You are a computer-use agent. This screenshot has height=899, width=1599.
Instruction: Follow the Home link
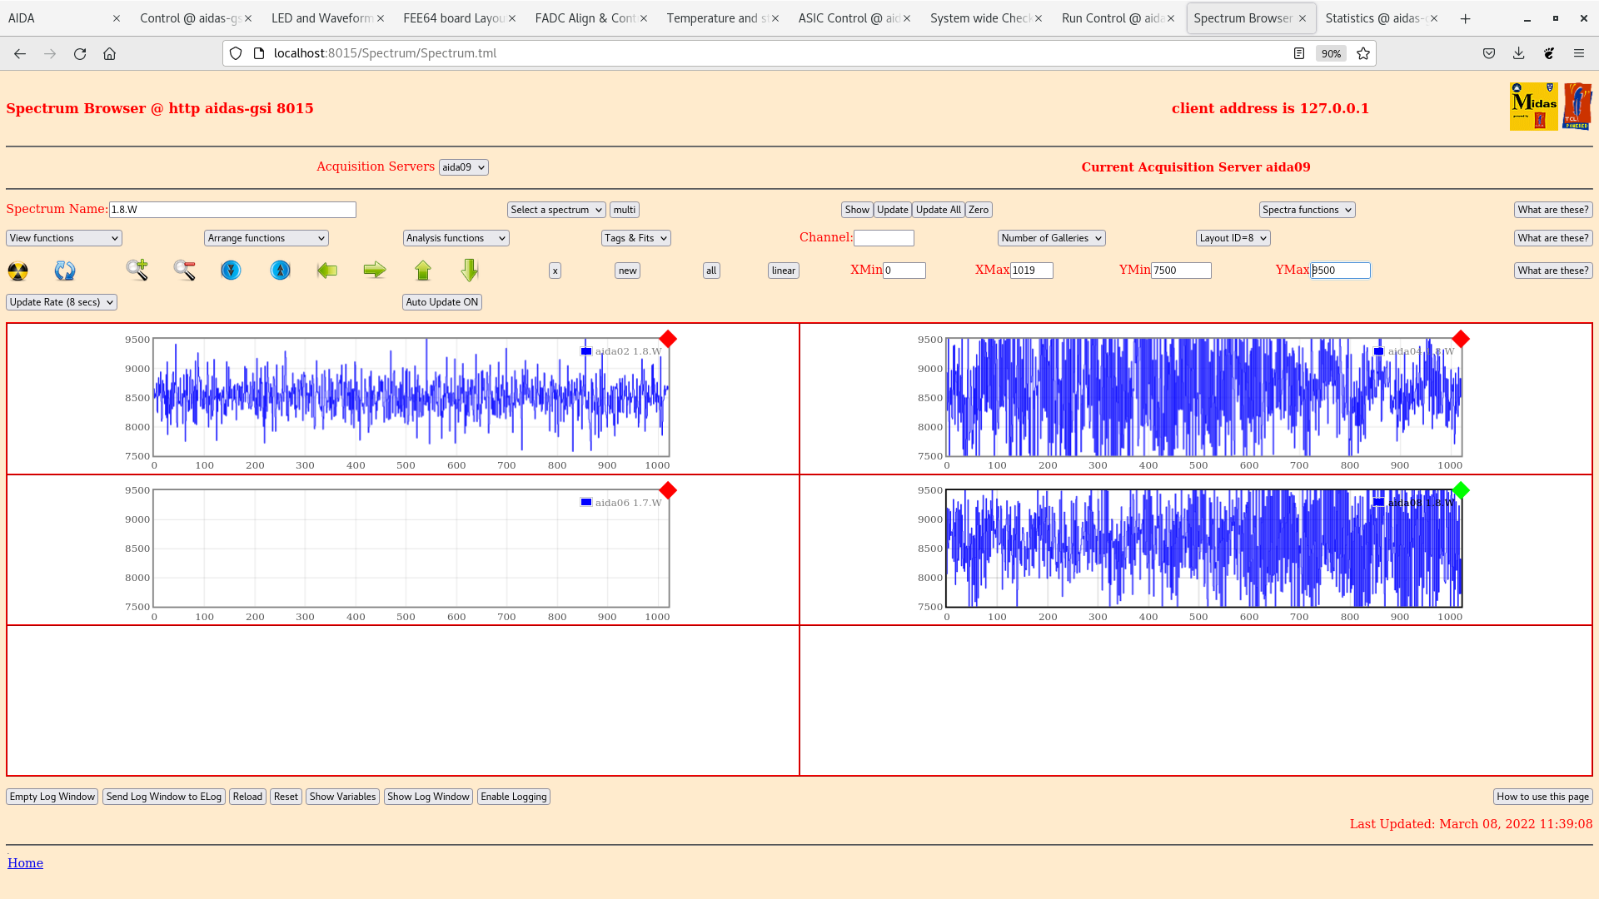click(25, 863)
